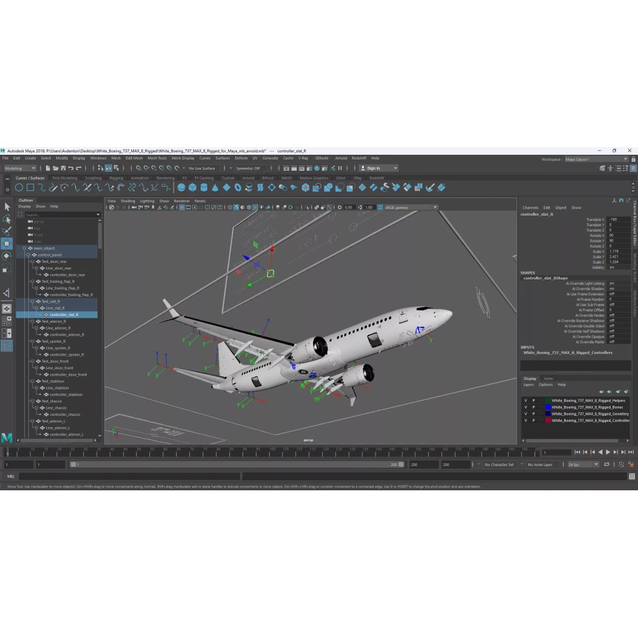The height and width of the screenshot is (638, 638).
Task: Open the Maya Classic workspace dropdown
Action: tap(596, 159)
